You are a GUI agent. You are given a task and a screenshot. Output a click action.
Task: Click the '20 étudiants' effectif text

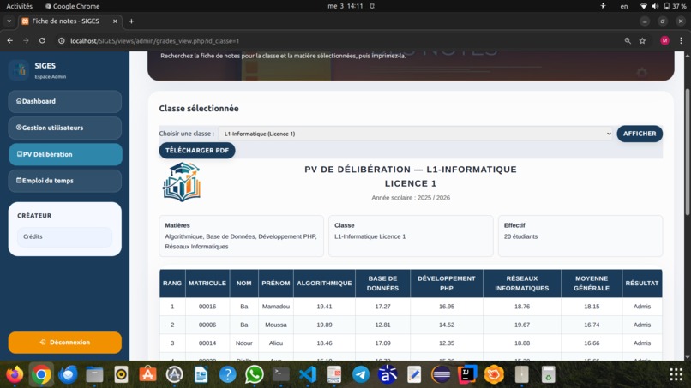pyautogui.click(x=520, y=236)
